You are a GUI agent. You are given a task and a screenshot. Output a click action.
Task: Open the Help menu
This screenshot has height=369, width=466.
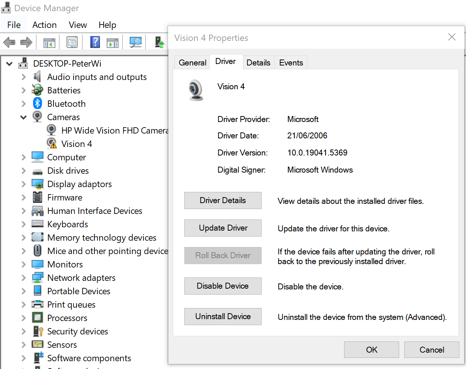[x=107, y=25]
